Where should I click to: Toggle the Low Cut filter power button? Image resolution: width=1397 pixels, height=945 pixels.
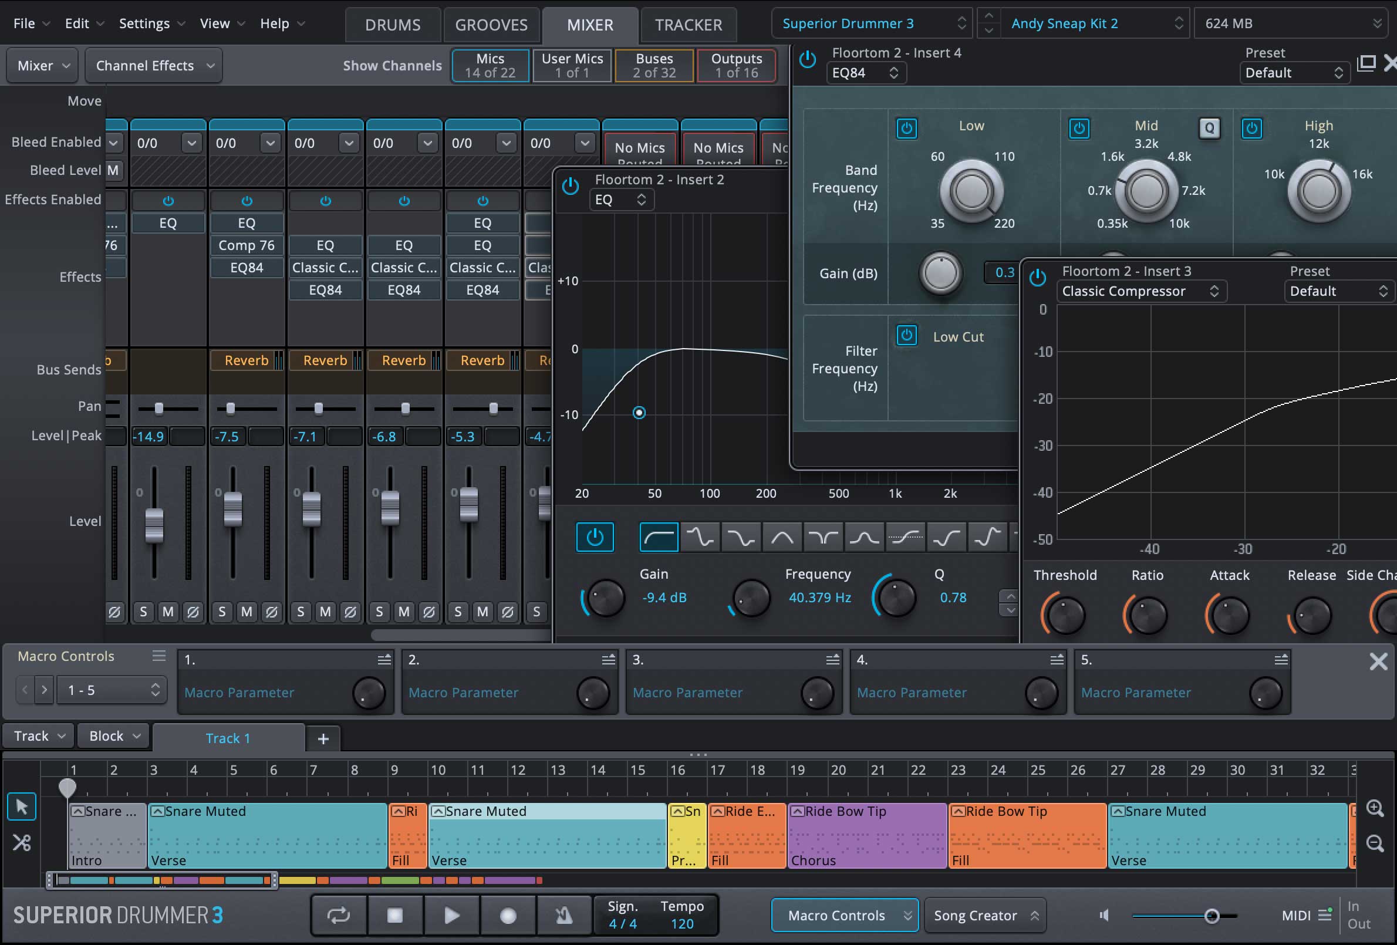[x=906, y=335]
